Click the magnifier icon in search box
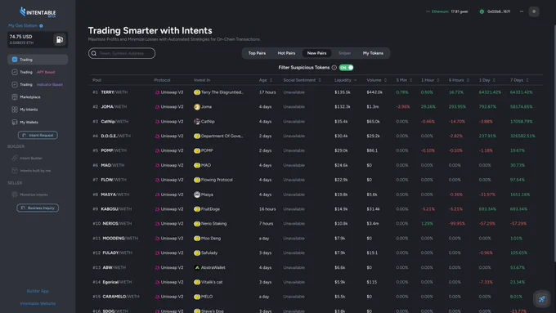Viewport: 556px width, 313px height. (x=94, y=53)
